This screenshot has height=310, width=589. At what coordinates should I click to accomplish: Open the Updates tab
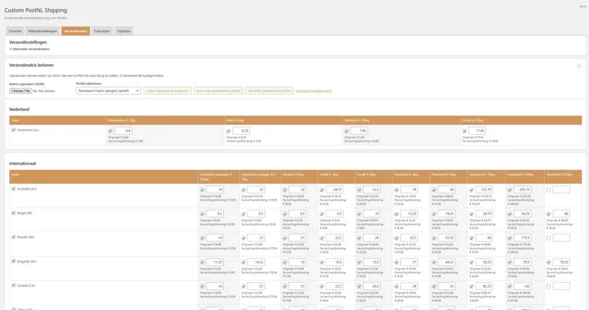[124, 31]
